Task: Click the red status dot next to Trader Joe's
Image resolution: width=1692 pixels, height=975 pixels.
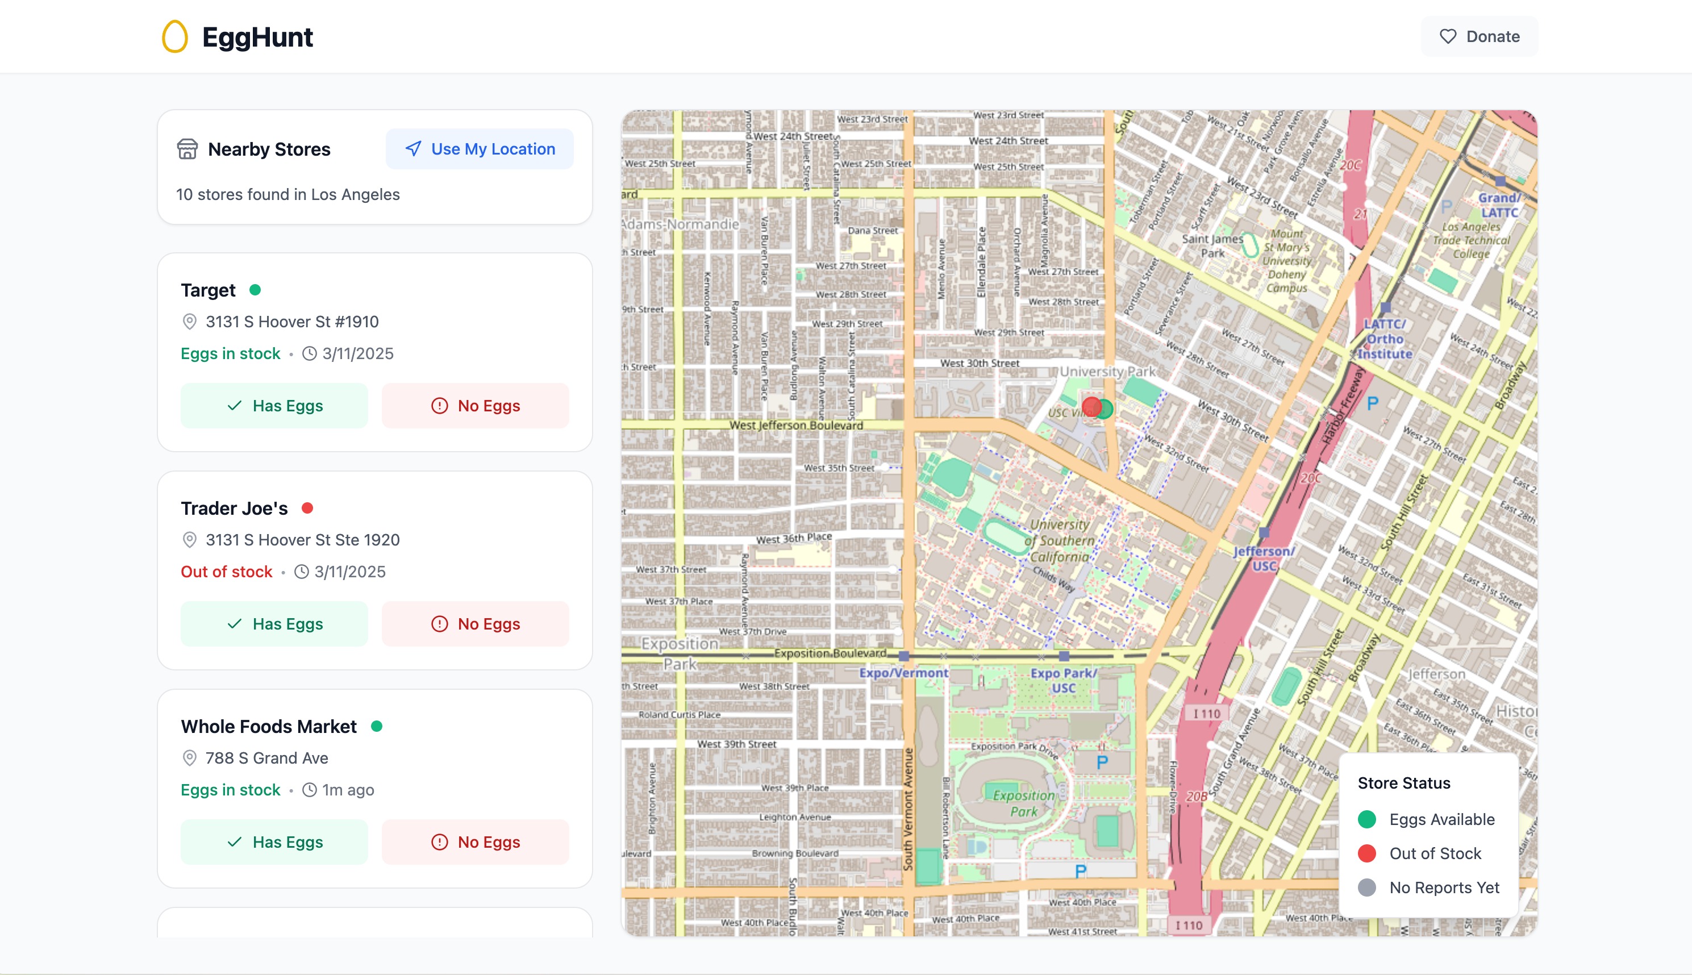Action: coord(307,509)
